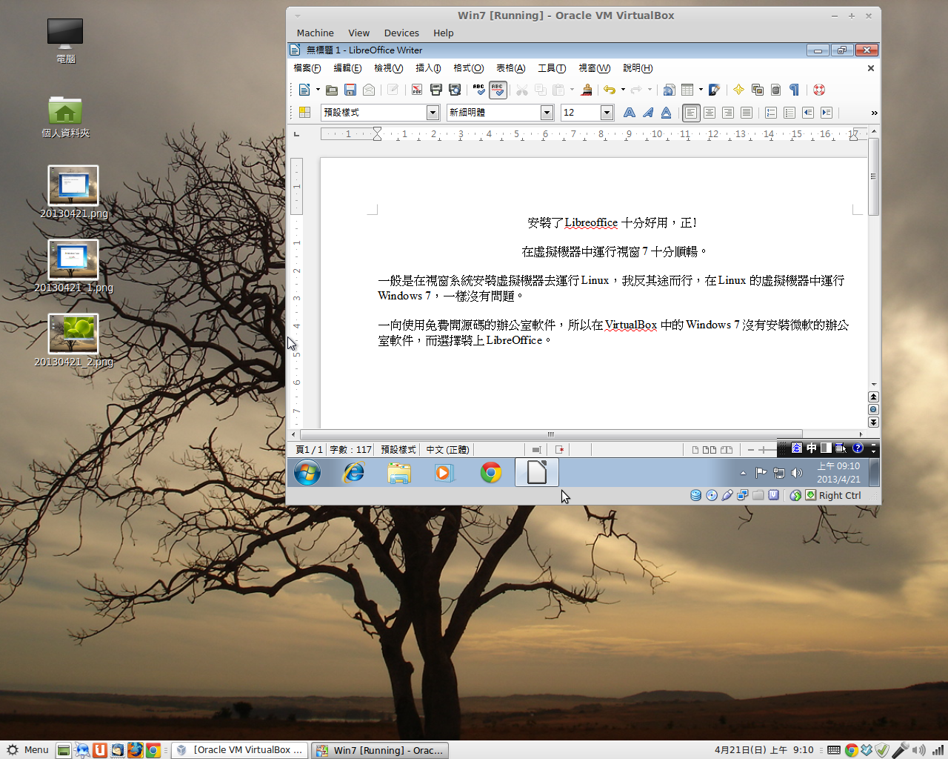
Task: Toggle Justified alignment button
Action: [747, 112]
